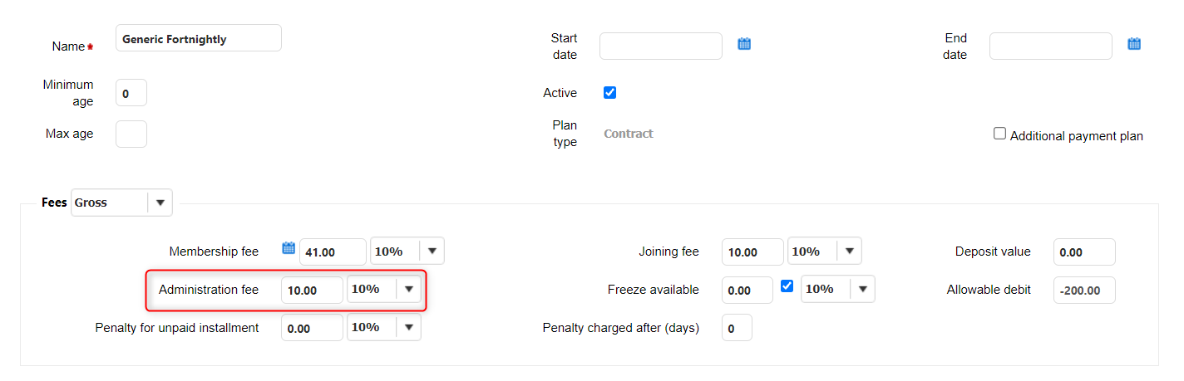1184x381 pixels.
Task: Click the Allowable debit field
Action: [x=1084, y=291]
